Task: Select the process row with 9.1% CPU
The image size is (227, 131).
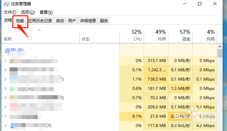Action: click(109, 116)
